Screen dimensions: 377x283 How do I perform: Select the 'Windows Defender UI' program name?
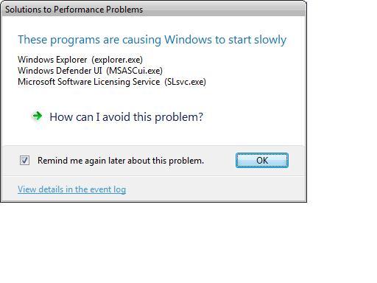(60, 71)
